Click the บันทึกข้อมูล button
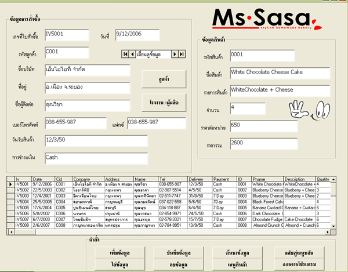 [179, 253]
